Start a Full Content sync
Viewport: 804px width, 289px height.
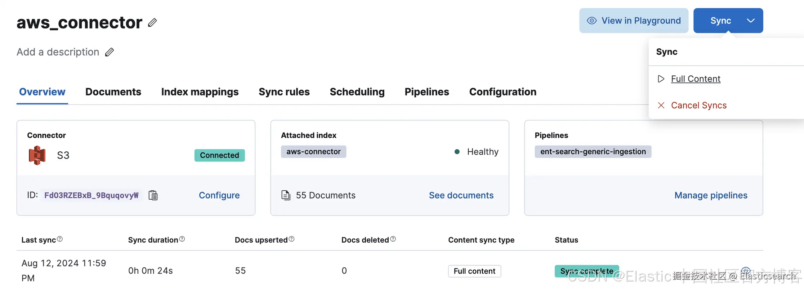(695, 79)
